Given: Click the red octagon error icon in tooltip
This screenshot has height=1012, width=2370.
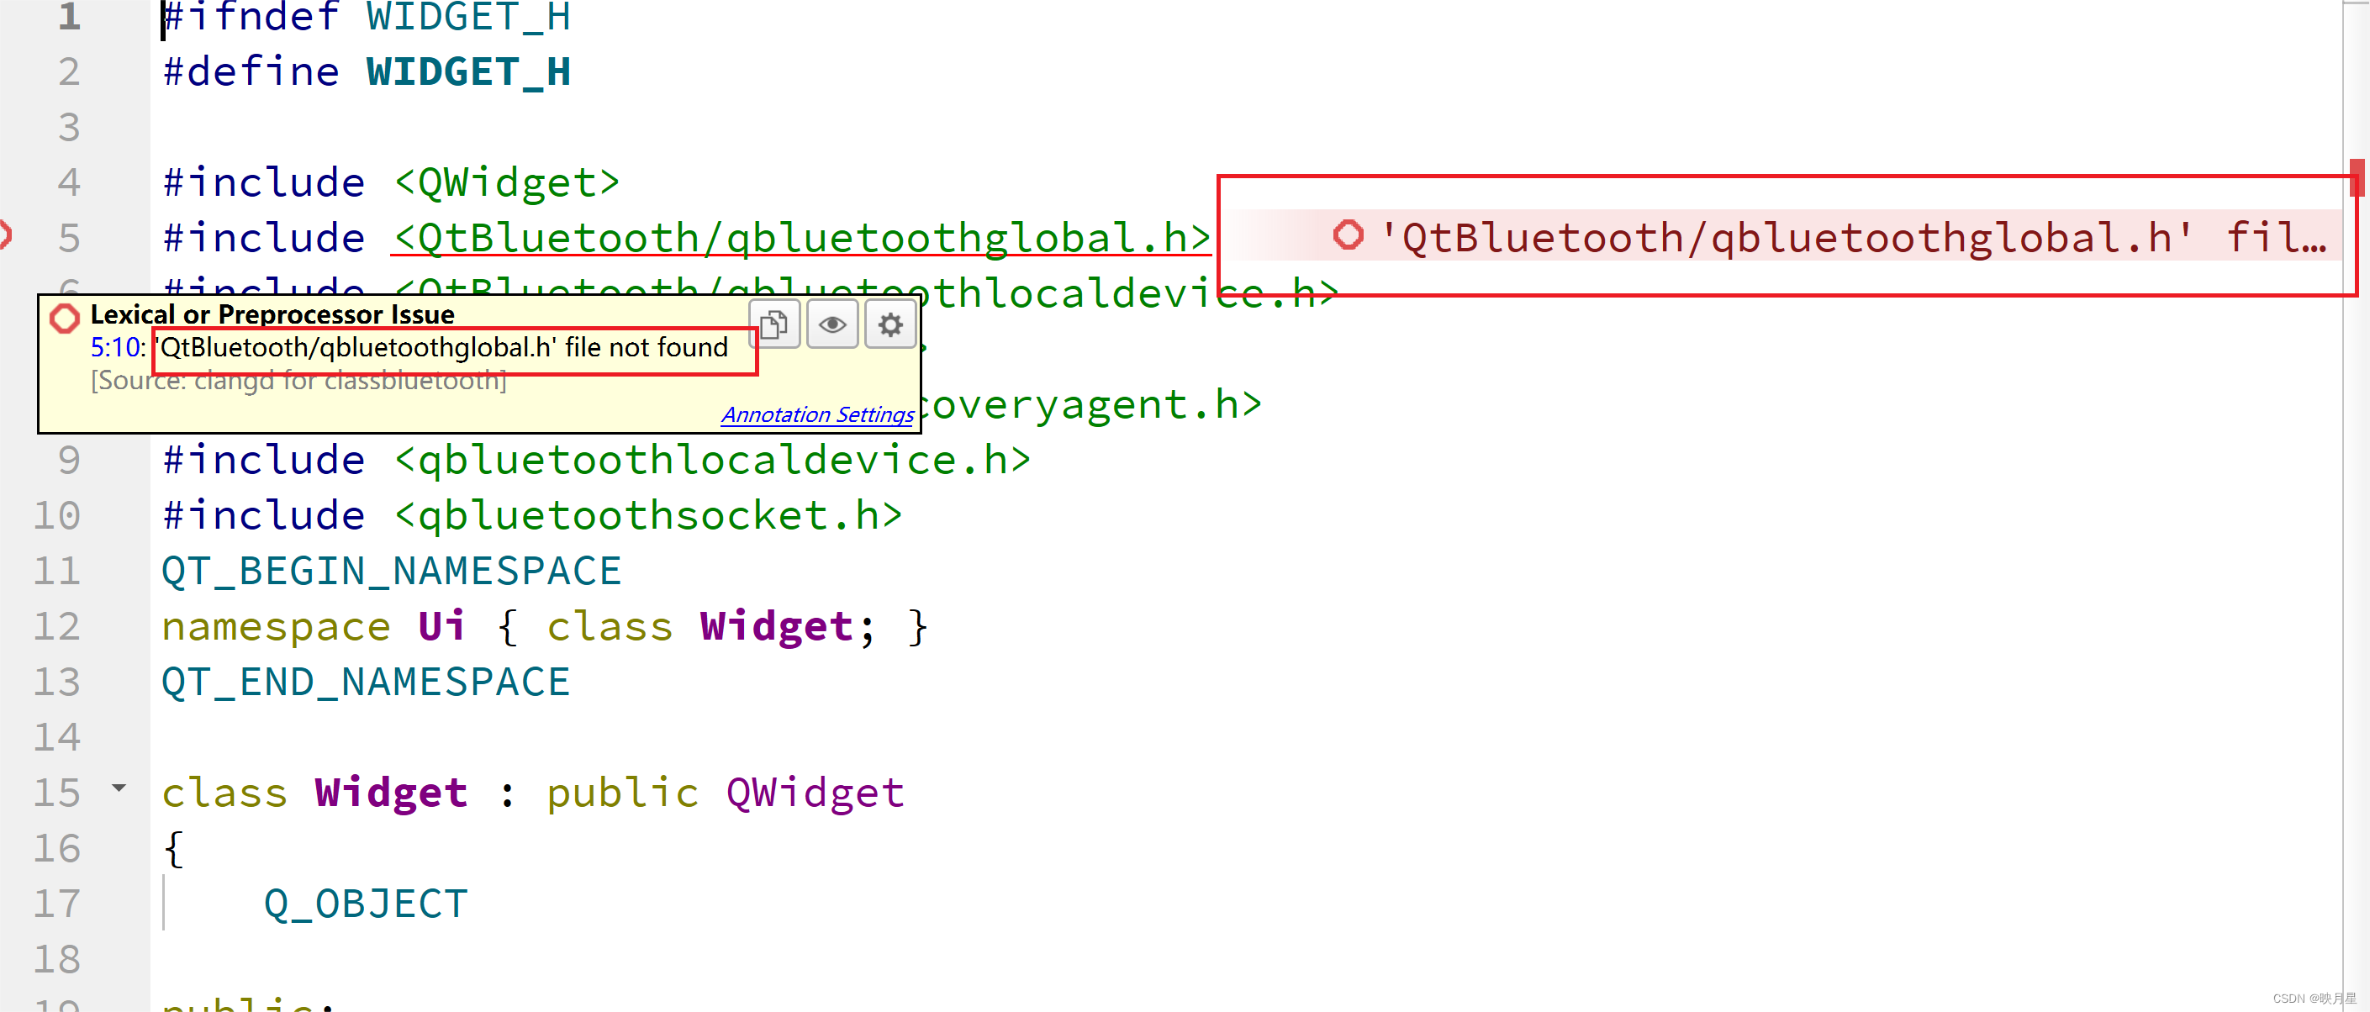Looking at the screenshot, I should [65, 318].
